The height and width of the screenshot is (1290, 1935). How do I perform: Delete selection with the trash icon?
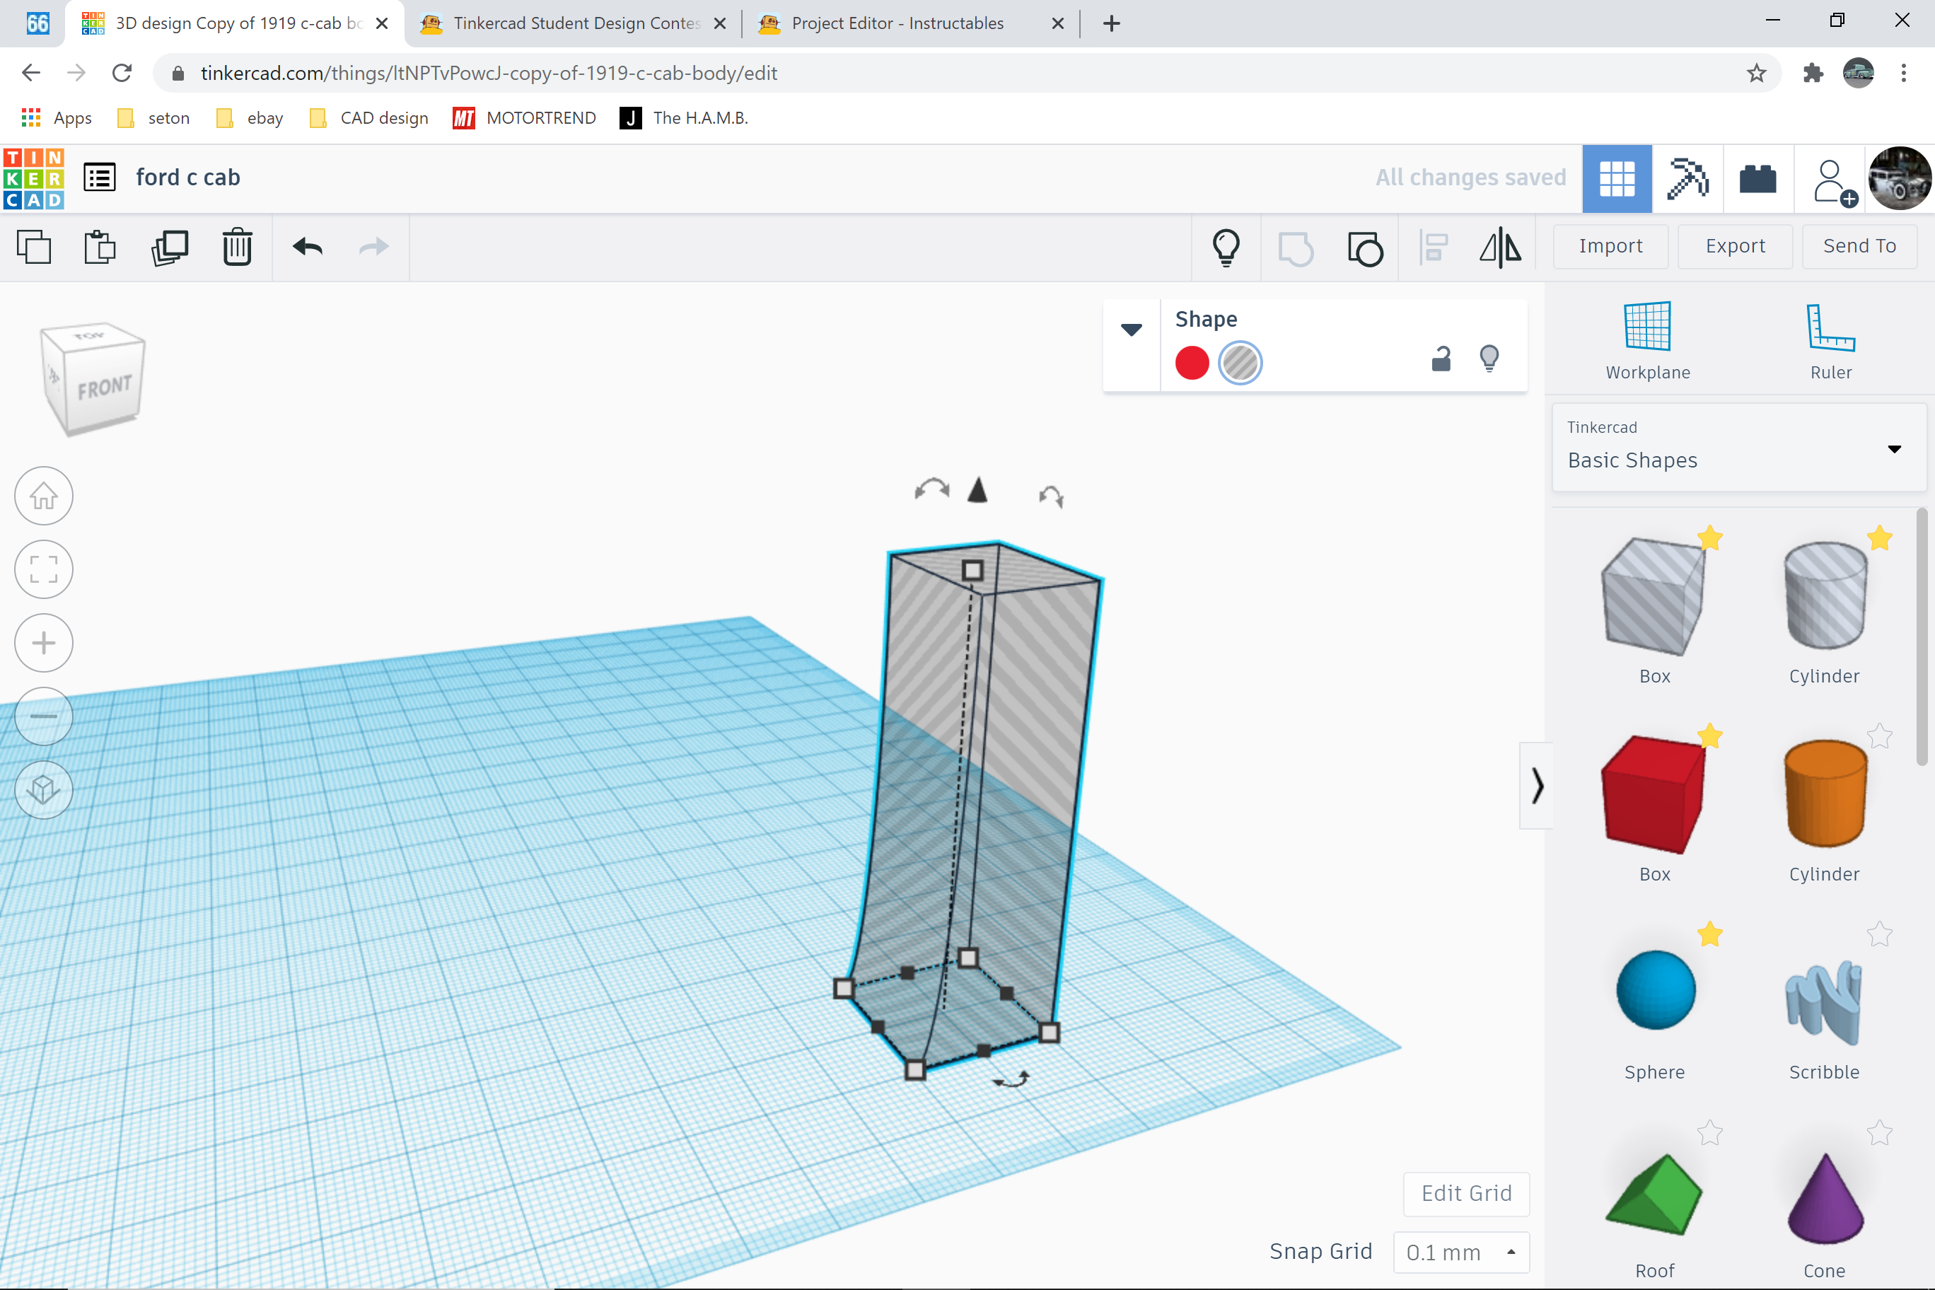pyautogui.click(x=237, y=247)
